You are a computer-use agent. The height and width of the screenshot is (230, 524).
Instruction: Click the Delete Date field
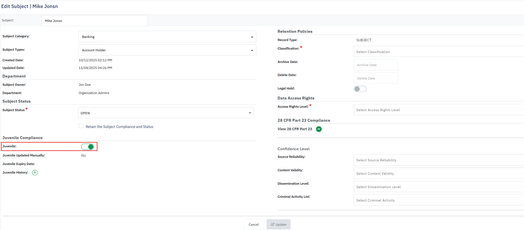point(375,78)
